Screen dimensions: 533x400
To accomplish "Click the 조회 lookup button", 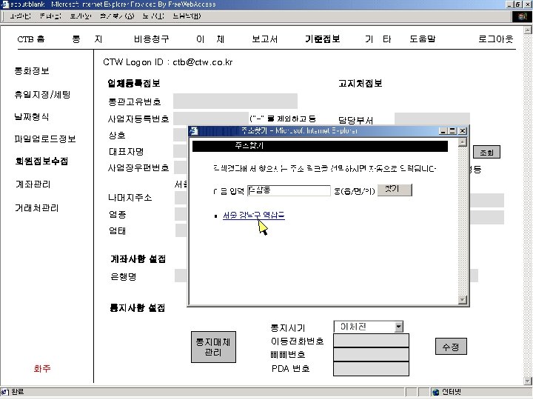I will [x=486, y=153].
